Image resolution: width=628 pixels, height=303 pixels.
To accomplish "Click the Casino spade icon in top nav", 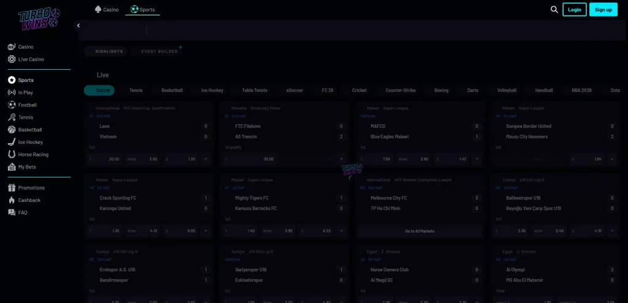I will point(98,9).
